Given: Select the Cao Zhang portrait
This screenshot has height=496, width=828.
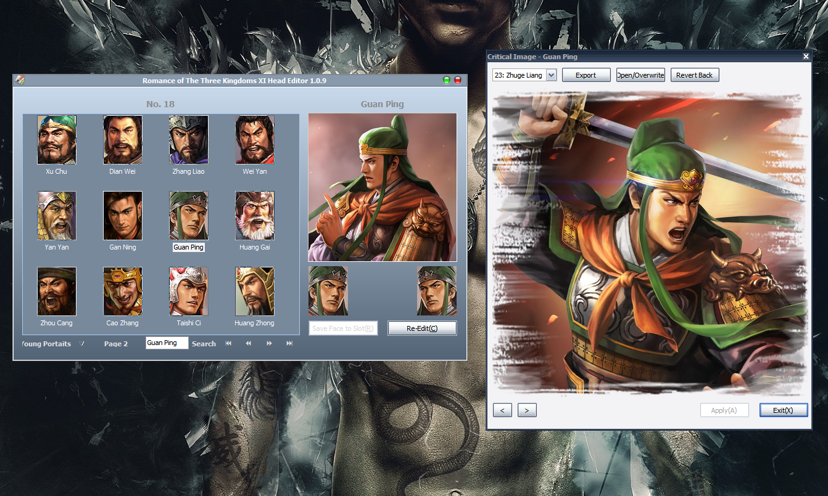Looking at the screenshot, I should pyautogui.click(x=123, y=291).
